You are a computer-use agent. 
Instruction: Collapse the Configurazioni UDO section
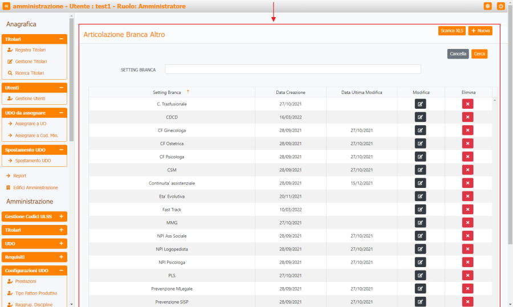click(x=61, y=271)
